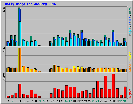Click the red KBytes bar for day 24
The height and width of the screenshot is (104, 133).
point(98,89)
